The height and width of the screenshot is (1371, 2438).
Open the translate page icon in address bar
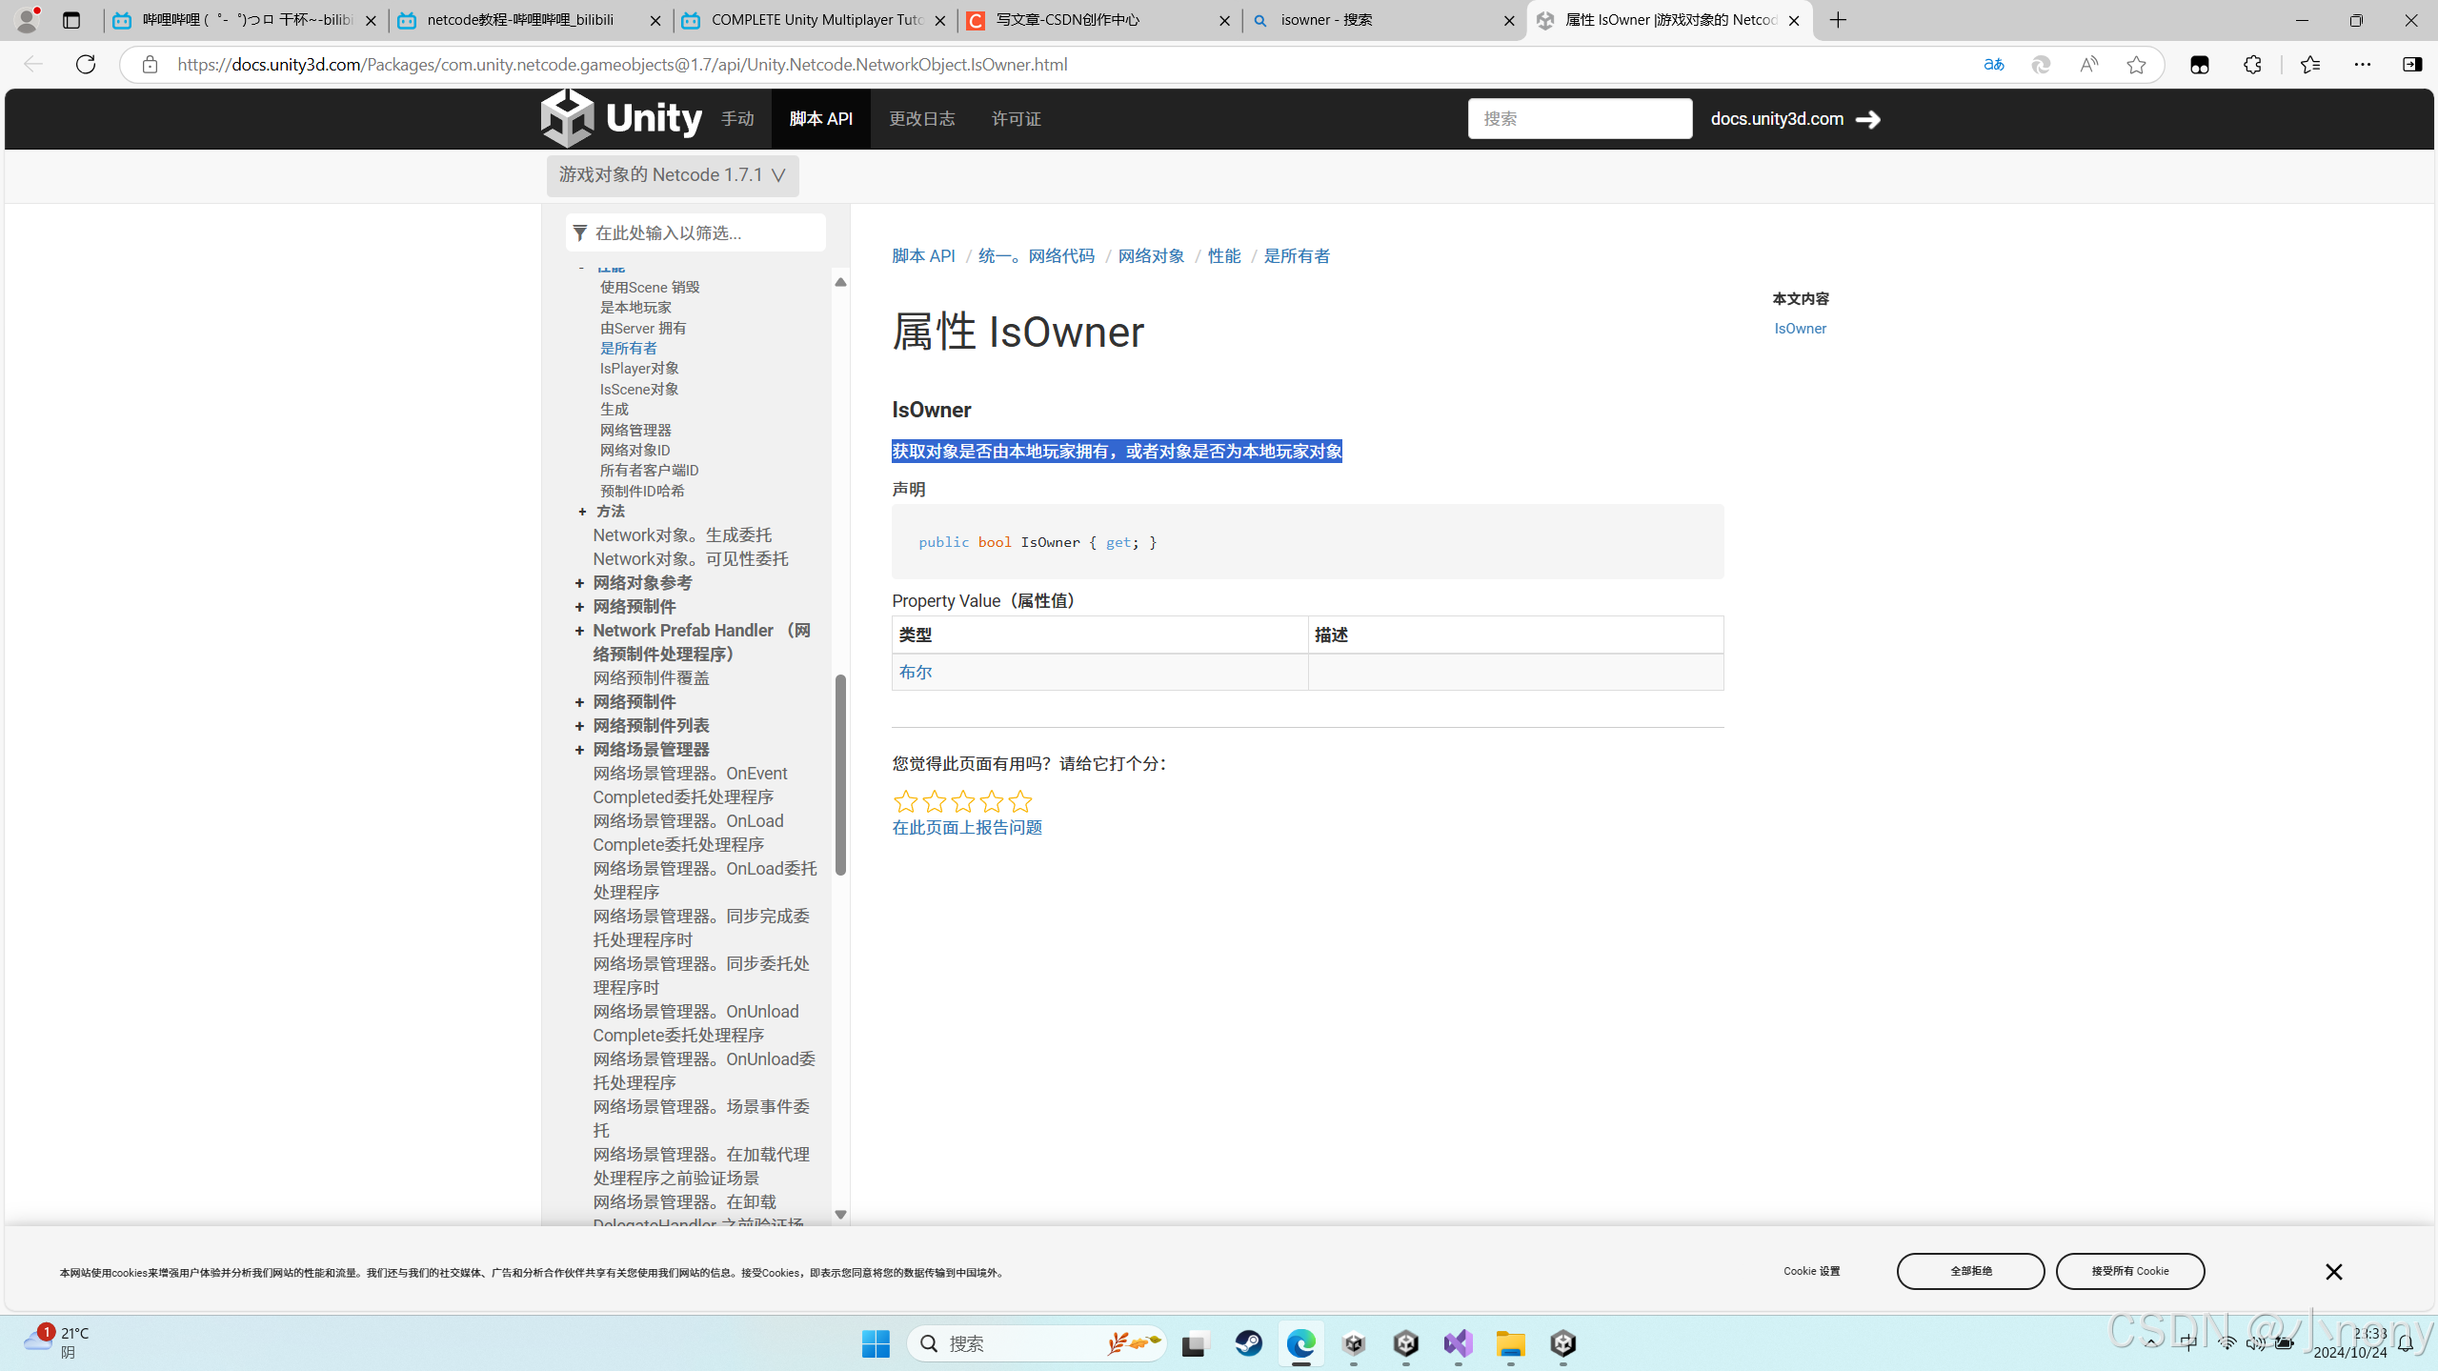tap(1993, 64)
